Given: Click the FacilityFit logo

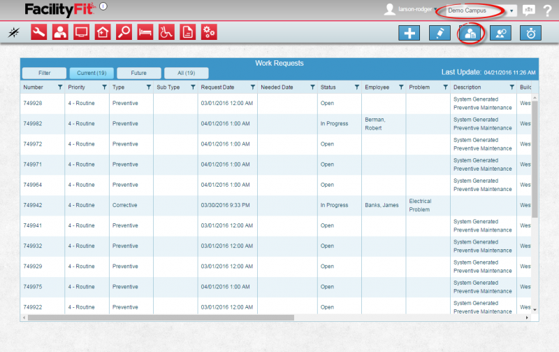Looking at the screenshot, I should click(x=60, y=9).
